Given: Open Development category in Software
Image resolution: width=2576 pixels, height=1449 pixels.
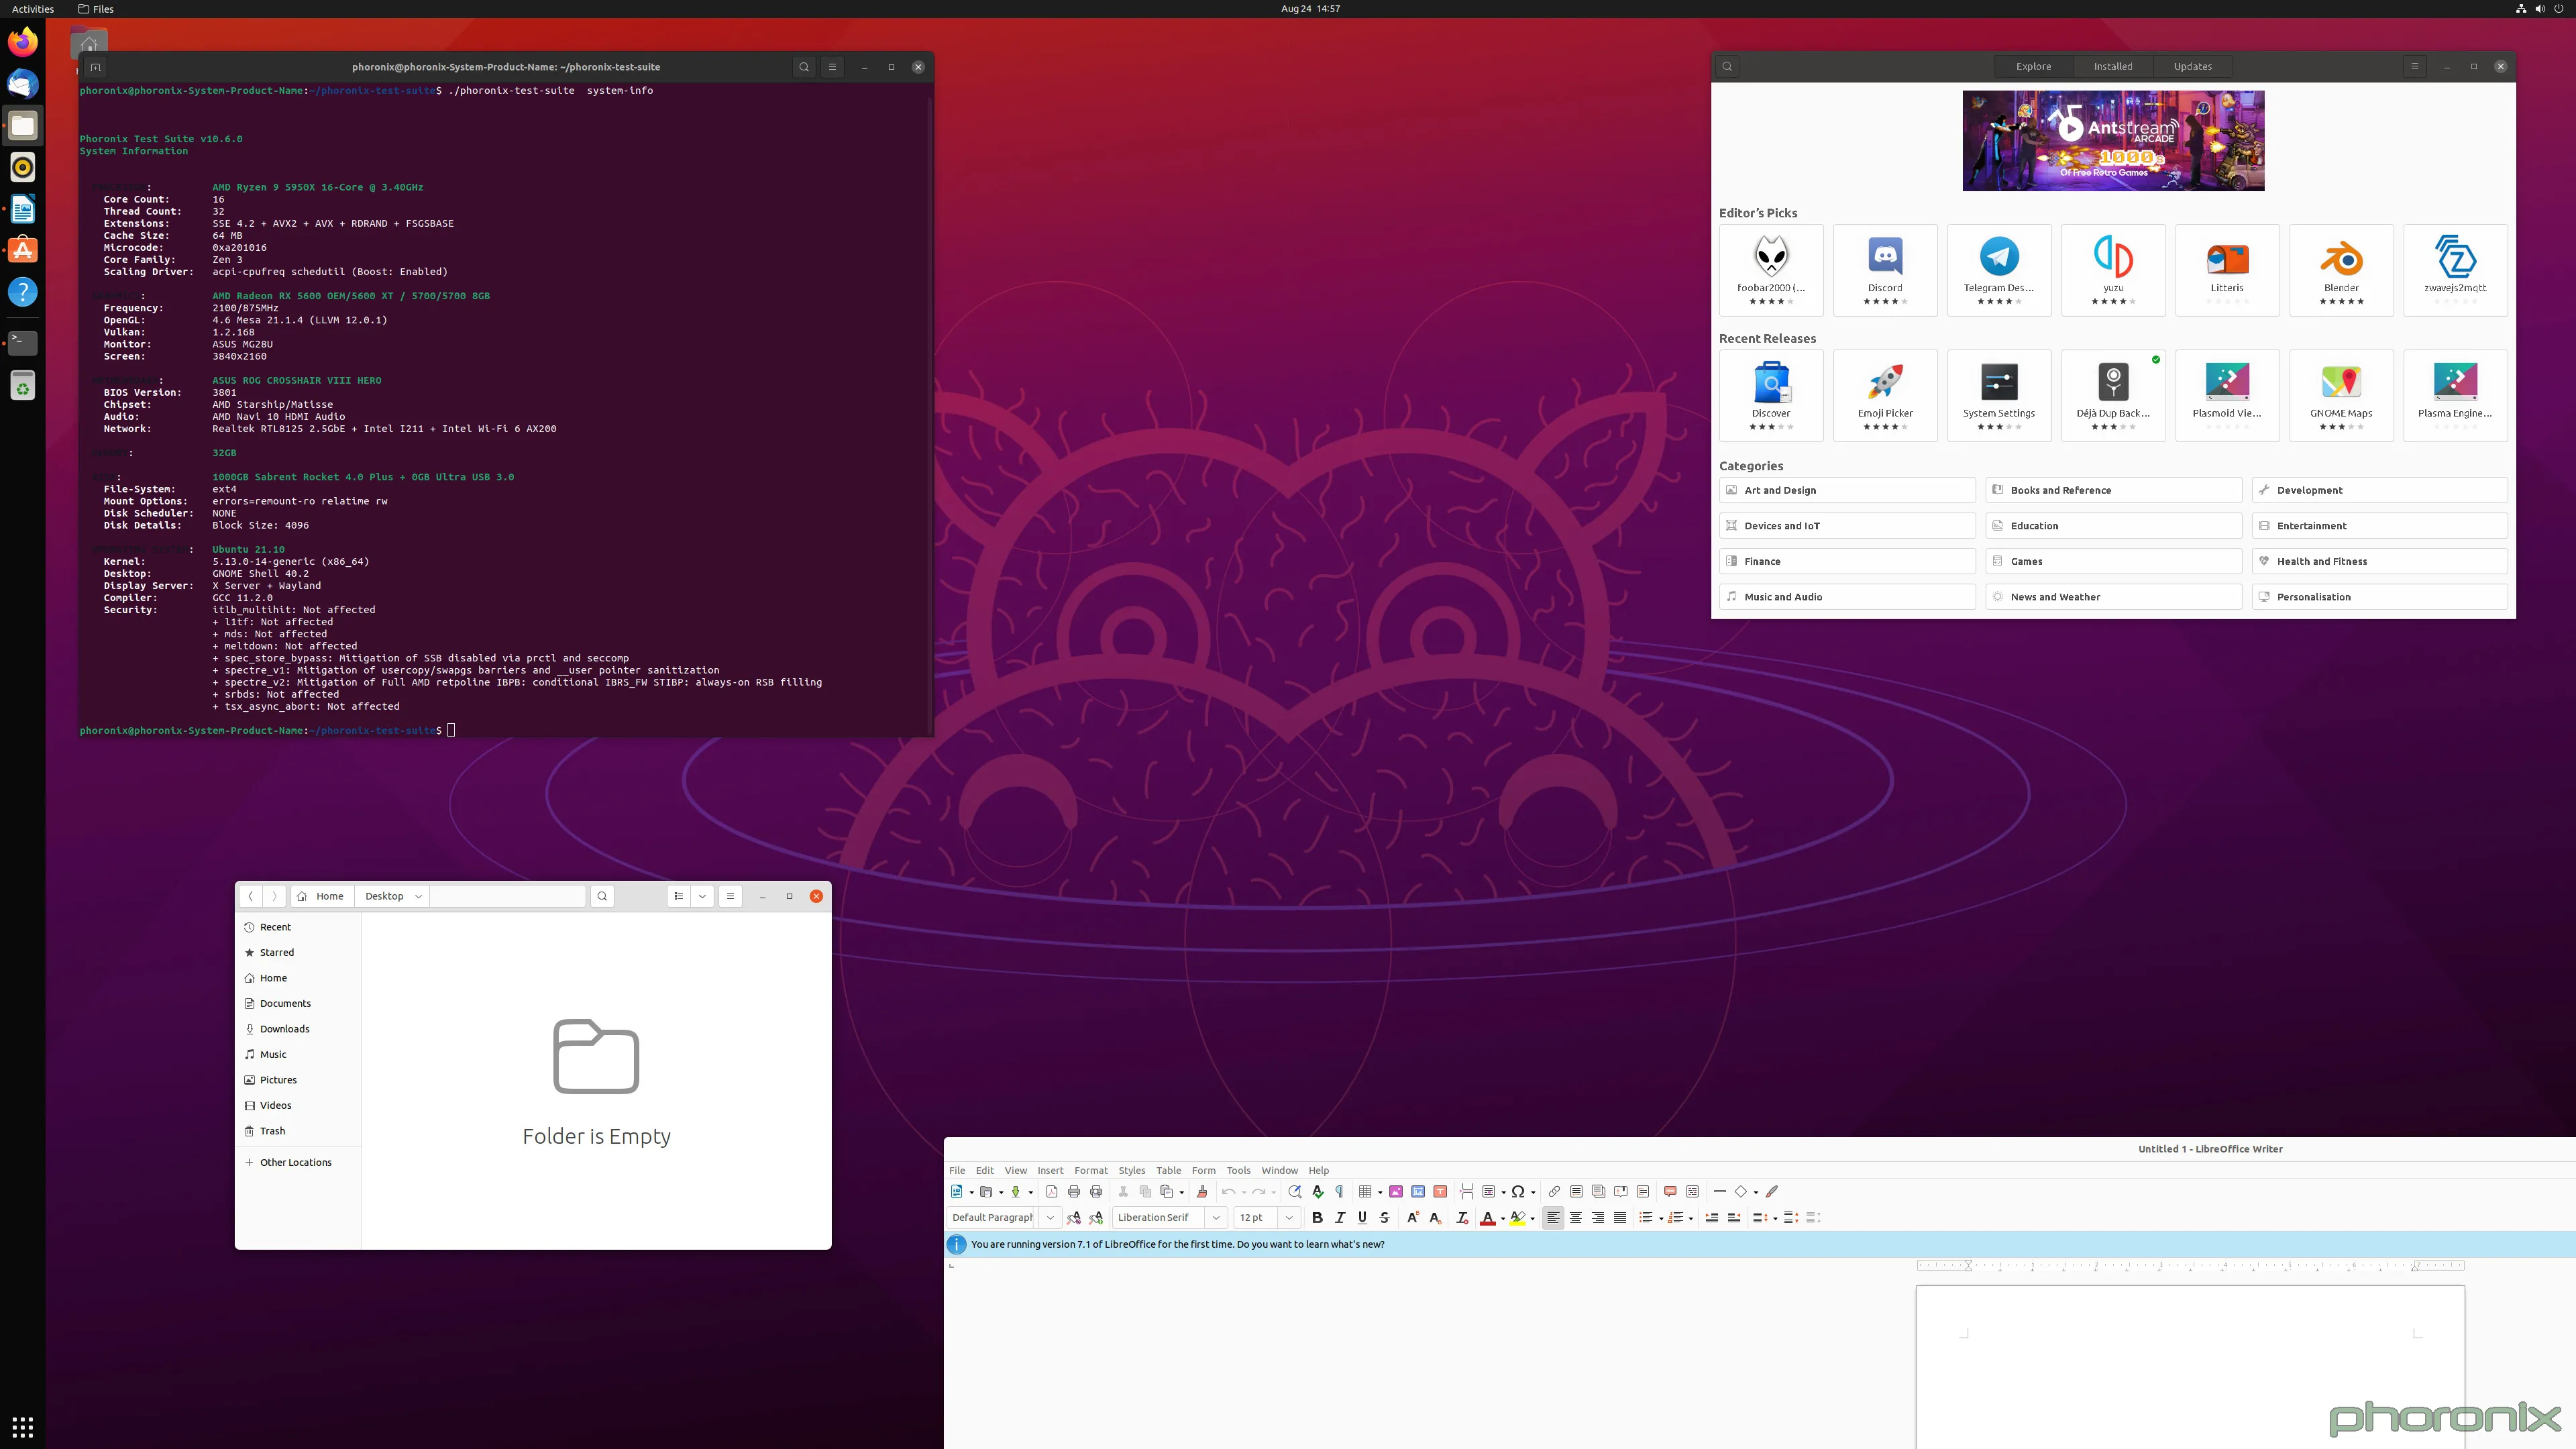Looking at the screenshot, I should pyautogui.click(x=2379, y=490).
